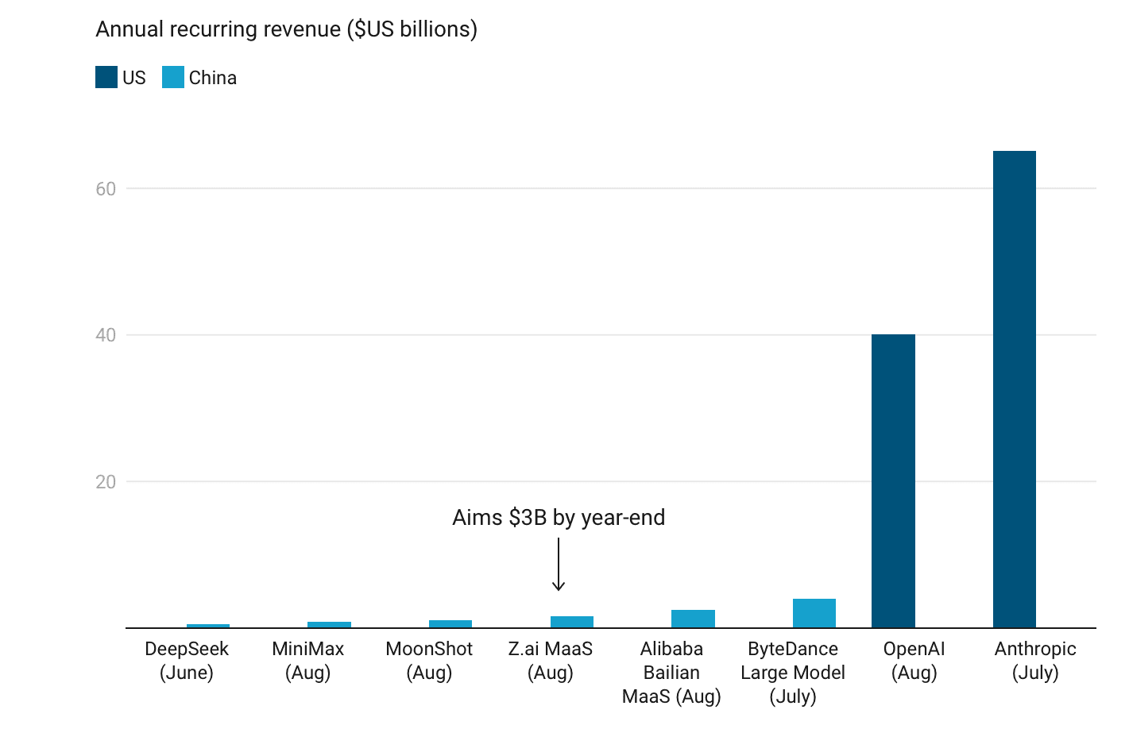Click the Z.ai MaaS (Aug) axis label

coord(551,661)
